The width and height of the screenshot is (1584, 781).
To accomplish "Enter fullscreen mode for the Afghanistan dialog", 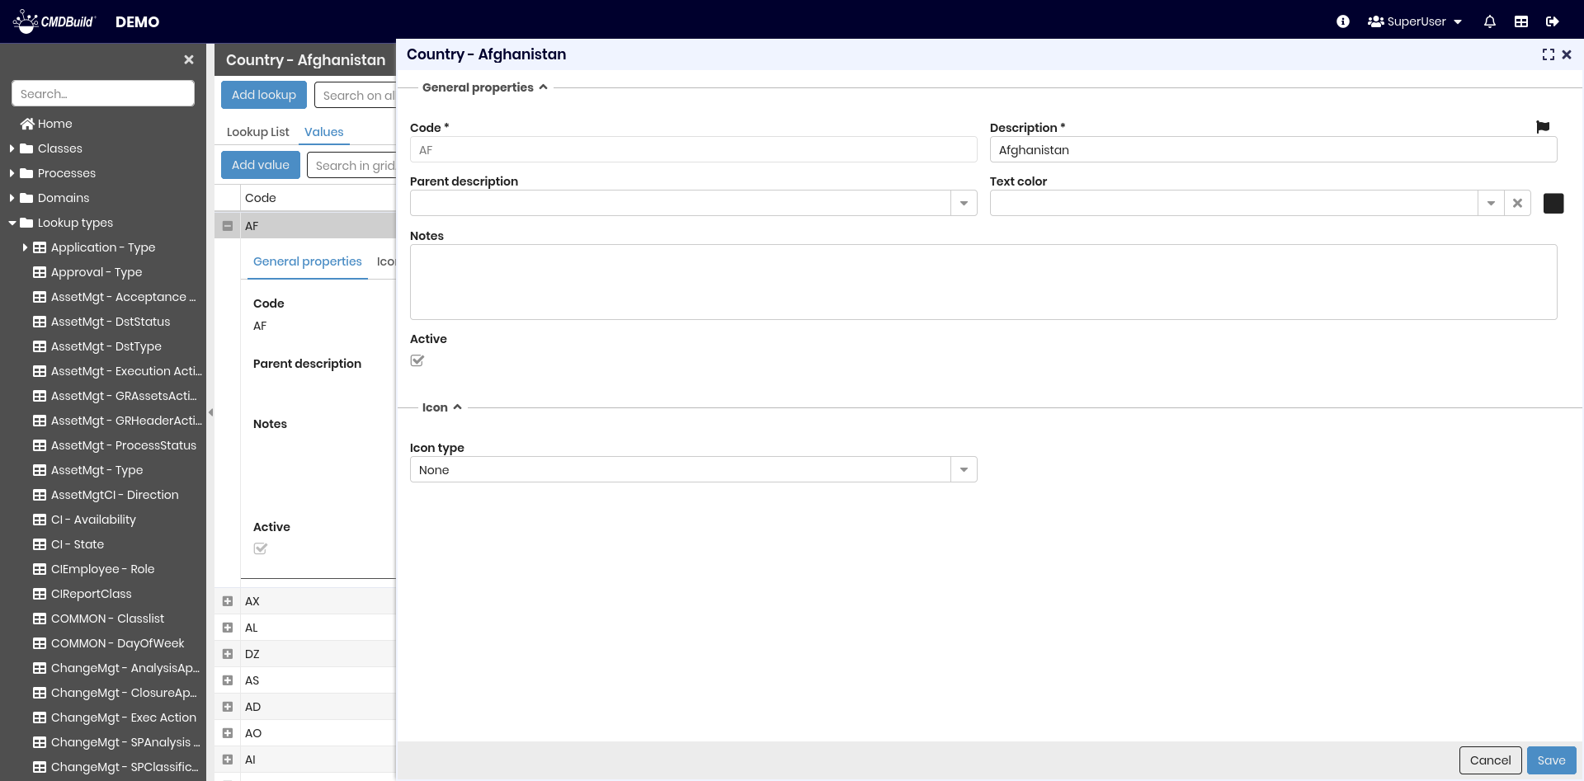I will [x=1547, y=54].
